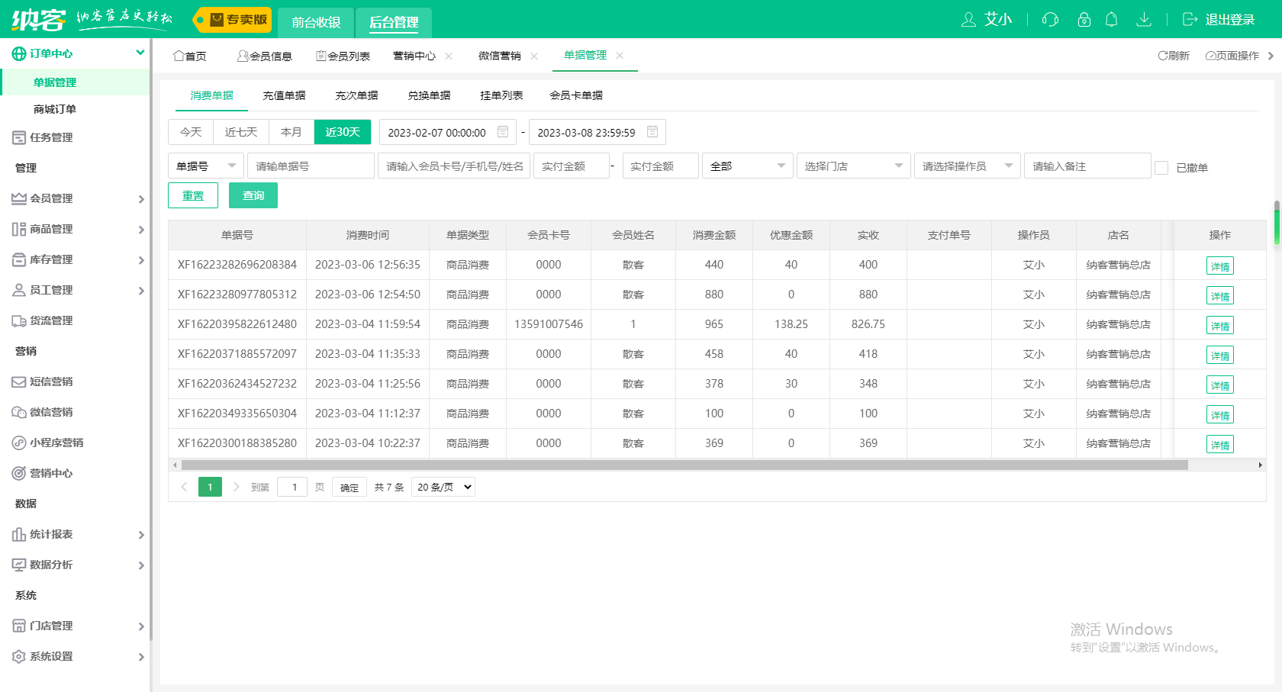Click the 查询 search button

coord(253,195)
